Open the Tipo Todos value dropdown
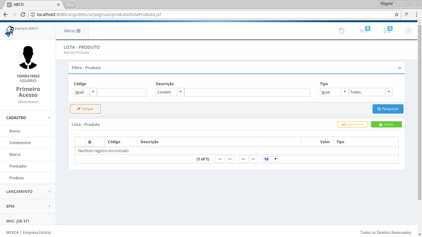 (388, 92)
